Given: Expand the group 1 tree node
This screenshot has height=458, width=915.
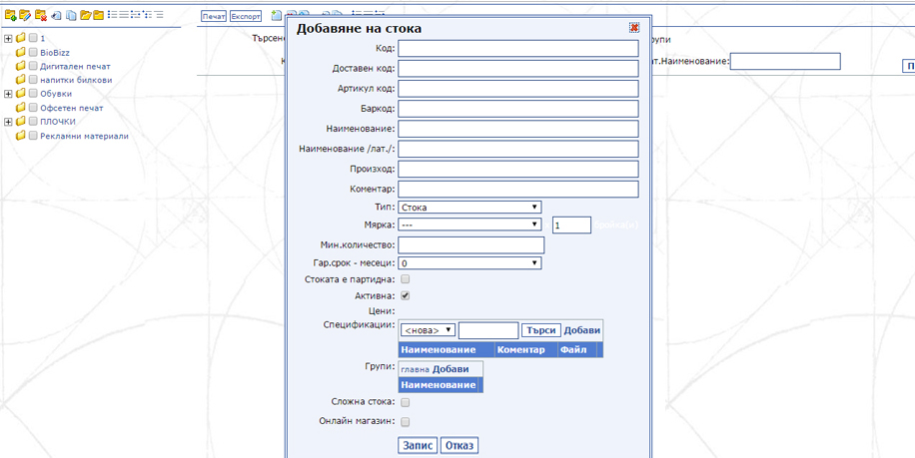Looking at the screenshot, I should (8, 38).
